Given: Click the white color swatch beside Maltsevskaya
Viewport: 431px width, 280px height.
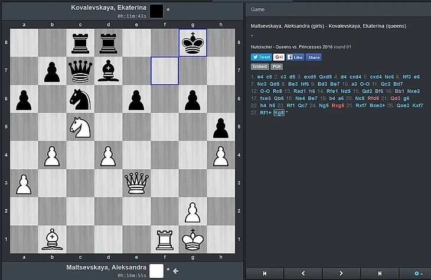Looking at the screenshot, I should [x=156, y=271].
